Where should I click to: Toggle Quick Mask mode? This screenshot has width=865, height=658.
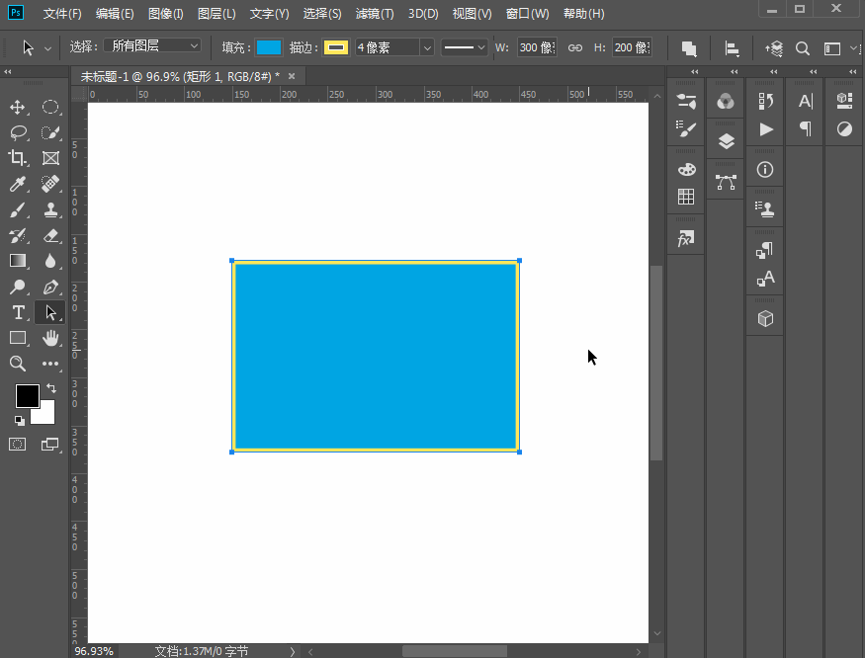point(17,444)
